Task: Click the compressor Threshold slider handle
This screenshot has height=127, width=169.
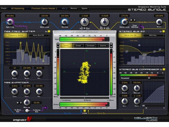Action: click(x=149, y=78)
